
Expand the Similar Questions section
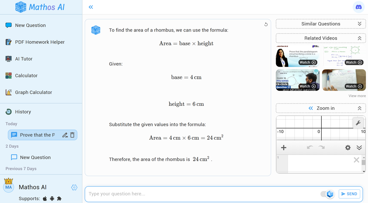(x=359, y=24)
